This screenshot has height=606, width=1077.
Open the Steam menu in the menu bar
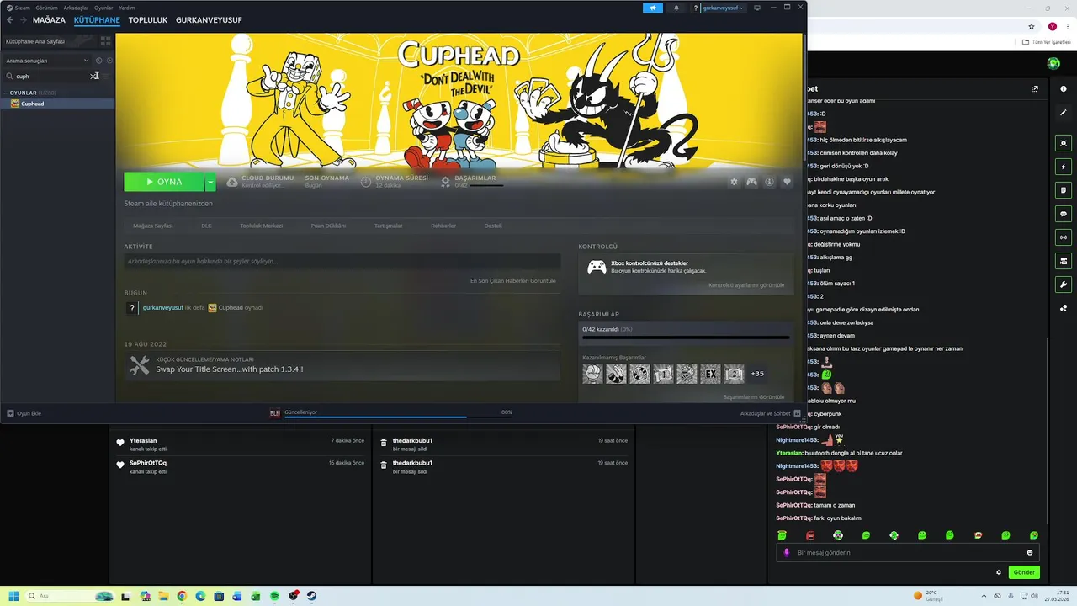point(22,8)
